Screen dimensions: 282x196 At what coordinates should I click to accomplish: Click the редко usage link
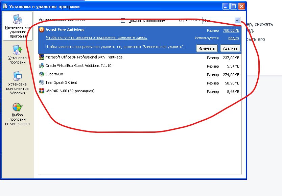(x=234, y=38)
